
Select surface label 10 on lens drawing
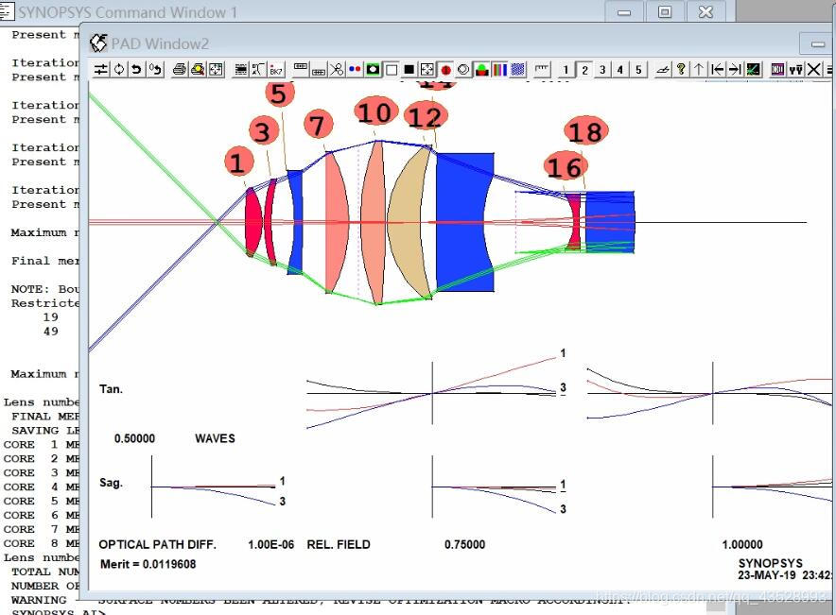pyautogui.click(x=375, y=112)
